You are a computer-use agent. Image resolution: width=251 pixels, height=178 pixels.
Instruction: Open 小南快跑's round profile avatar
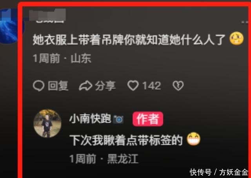47,124
